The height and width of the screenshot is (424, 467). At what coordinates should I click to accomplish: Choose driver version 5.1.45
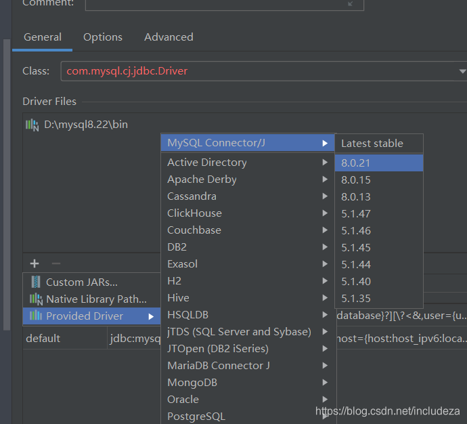379,248
